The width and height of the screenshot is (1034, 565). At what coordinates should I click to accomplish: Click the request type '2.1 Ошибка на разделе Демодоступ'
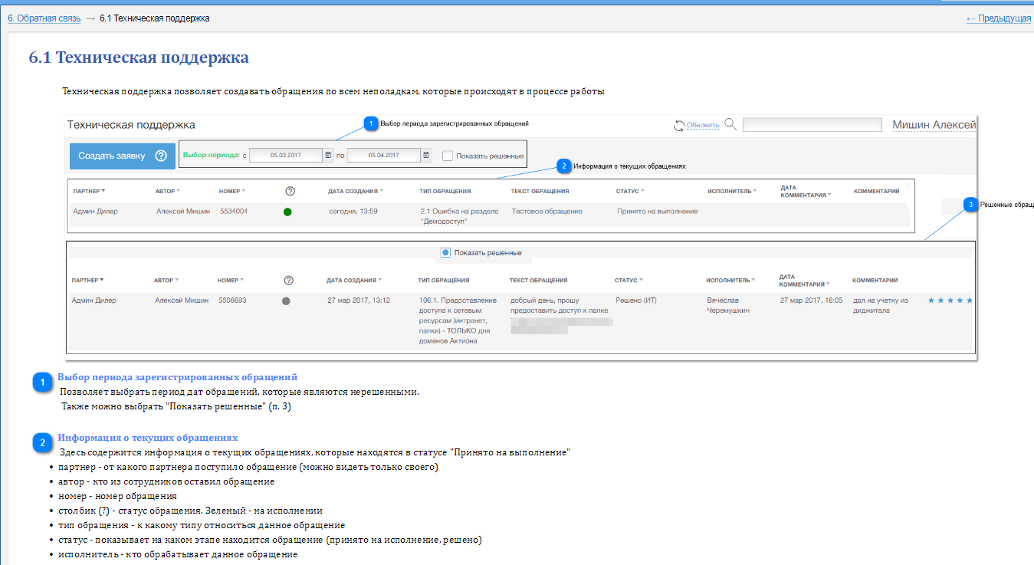[460, 215]
